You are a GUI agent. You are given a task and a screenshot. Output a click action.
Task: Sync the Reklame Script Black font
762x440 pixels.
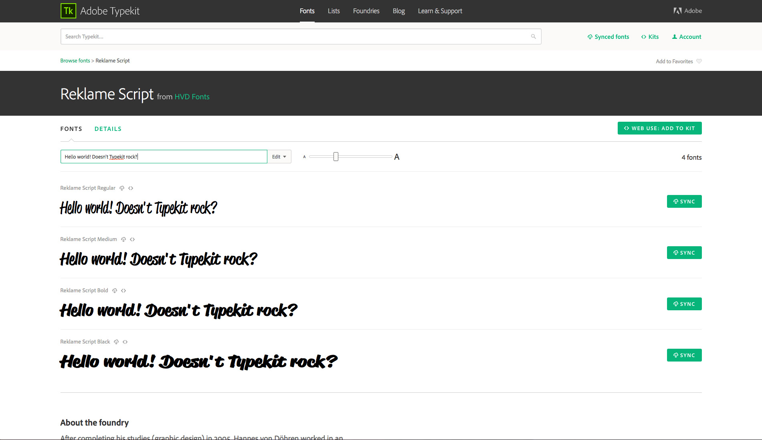click(x=684, y=355)
